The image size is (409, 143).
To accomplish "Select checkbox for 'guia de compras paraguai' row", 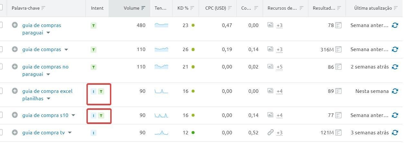I will tap(1, 25).
